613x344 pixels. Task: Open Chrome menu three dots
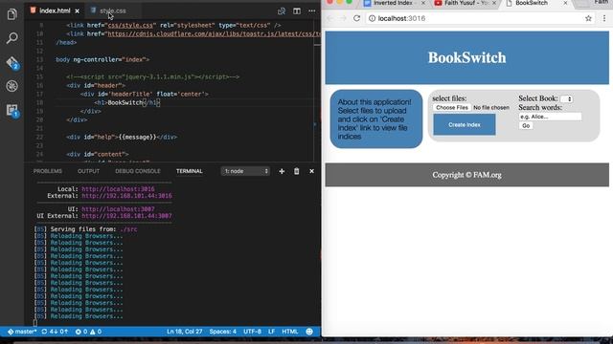click(604, 18)
